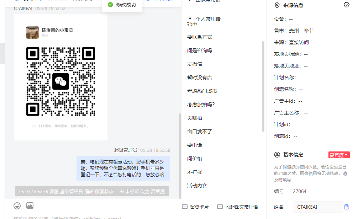Click the 来源信息 location pin icon
This screenshot has height=219, width=353.
277,5
